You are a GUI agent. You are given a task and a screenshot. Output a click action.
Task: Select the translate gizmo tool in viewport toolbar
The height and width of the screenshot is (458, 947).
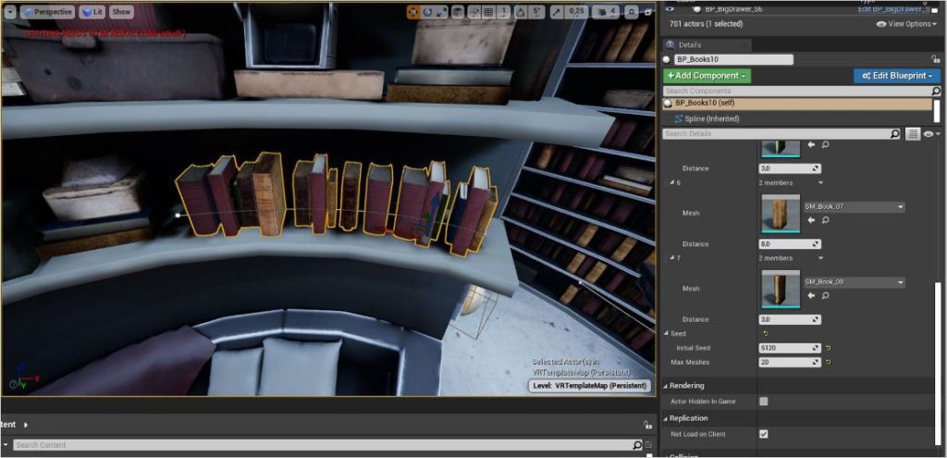pos(413,12)
